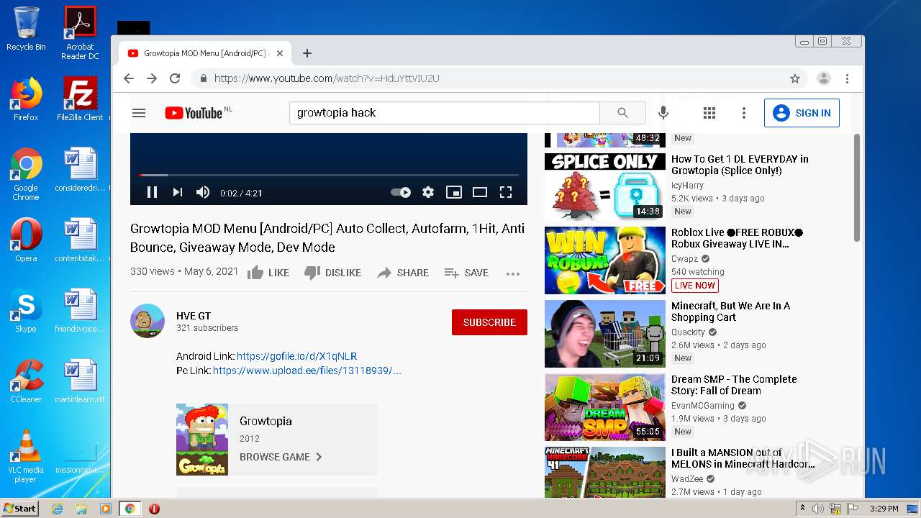The width and height of the screenshot is (921, 518).
Task: Open Dream SMP Complete Story video
Action: tap(734, 385)
